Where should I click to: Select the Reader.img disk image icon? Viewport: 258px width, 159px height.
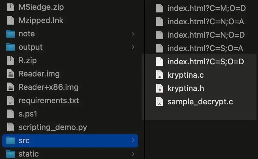(11, 74)
